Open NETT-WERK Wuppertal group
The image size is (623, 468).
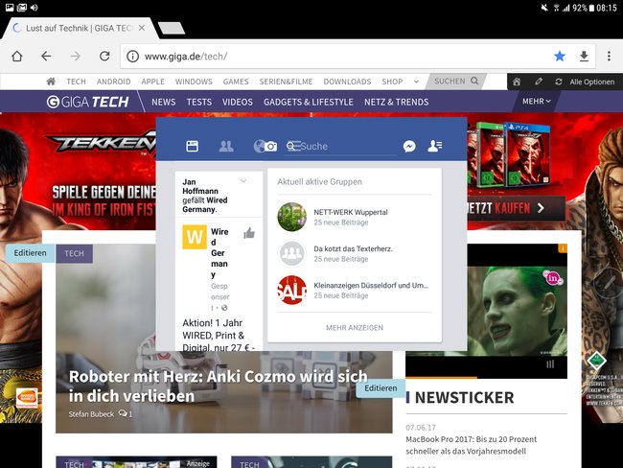tap(355, 217)
